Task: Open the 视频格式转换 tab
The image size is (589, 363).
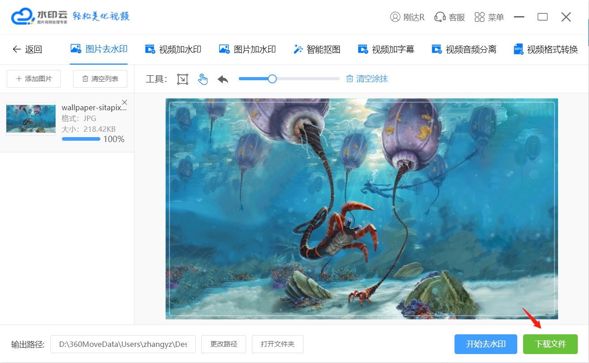Action: (546, 49)
